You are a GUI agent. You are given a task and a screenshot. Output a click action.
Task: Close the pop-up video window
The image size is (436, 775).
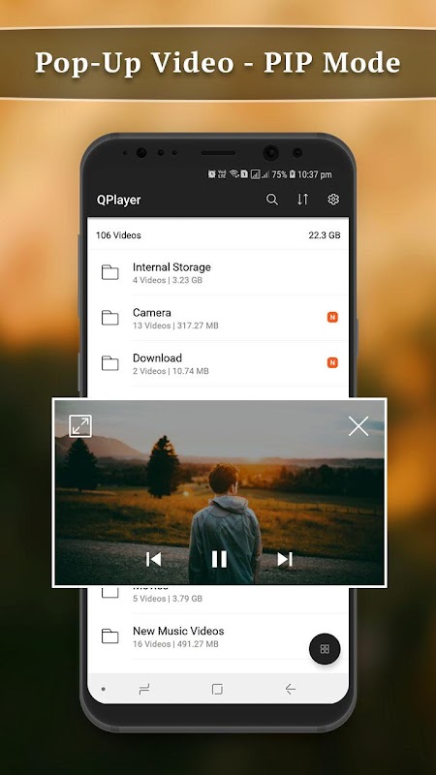tap(358, 425)
